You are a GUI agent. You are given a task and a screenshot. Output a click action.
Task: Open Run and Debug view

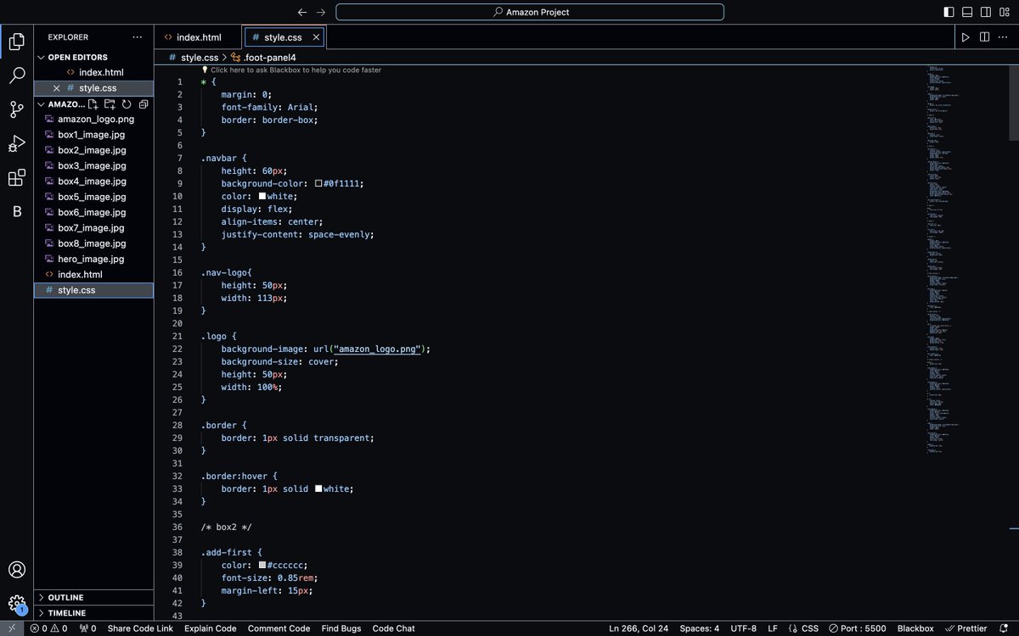(16, 144)
